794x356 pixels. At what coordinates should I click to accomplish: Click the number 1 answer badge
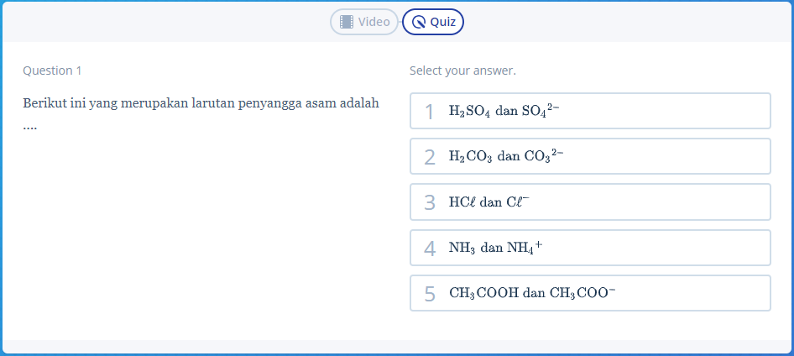pyautogui.click(x=430, y=112)
